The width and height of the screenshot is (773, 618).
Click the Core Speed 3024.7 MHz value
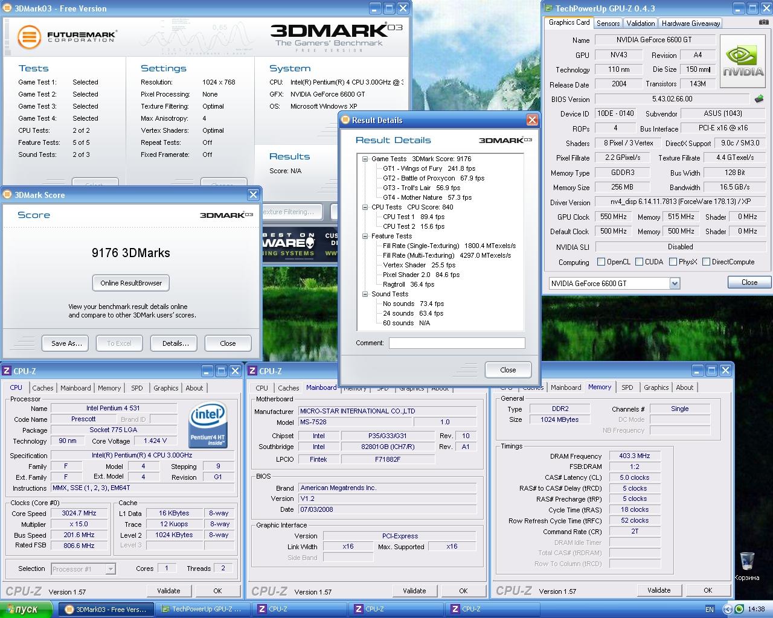coord(79,513)
